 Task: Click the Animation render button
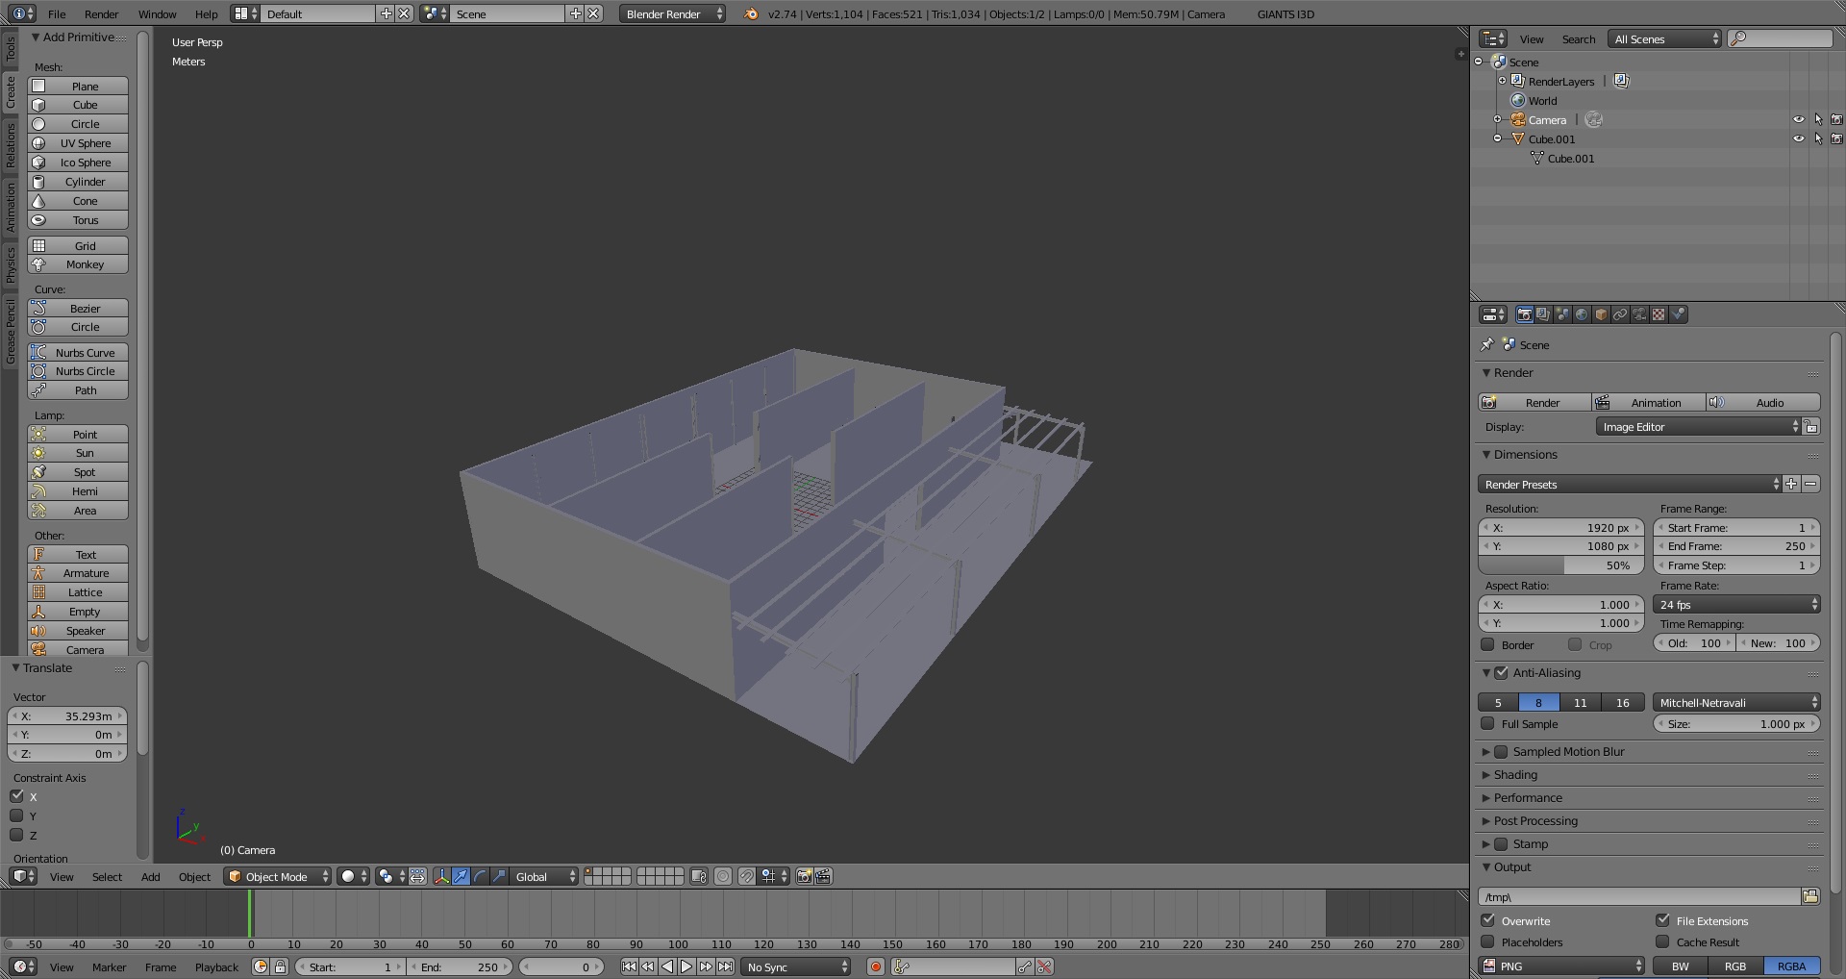coord(1649,403)
